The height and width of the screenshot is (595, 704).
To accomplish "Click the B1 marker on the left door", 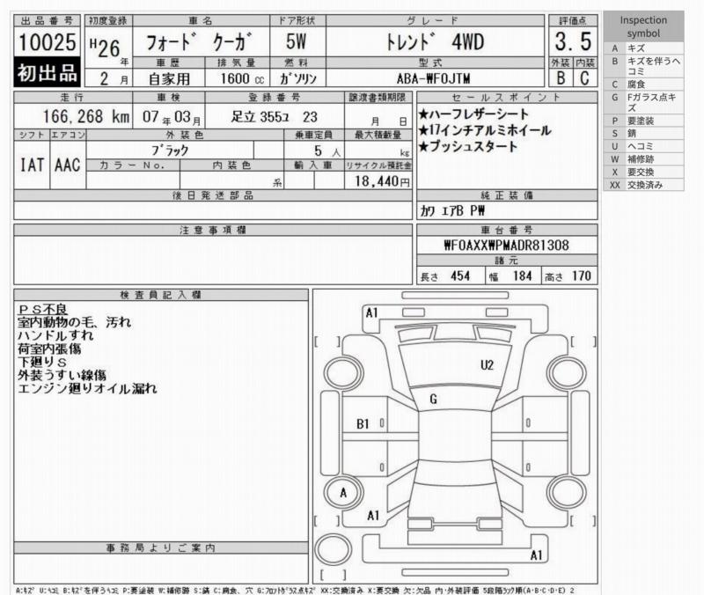I will tap(363, 423).
